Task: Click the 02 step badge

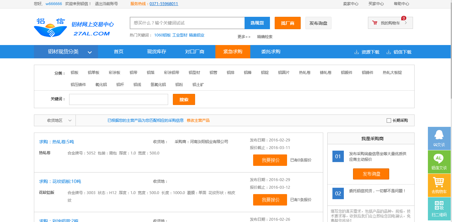Action: [x=338, y=193]
